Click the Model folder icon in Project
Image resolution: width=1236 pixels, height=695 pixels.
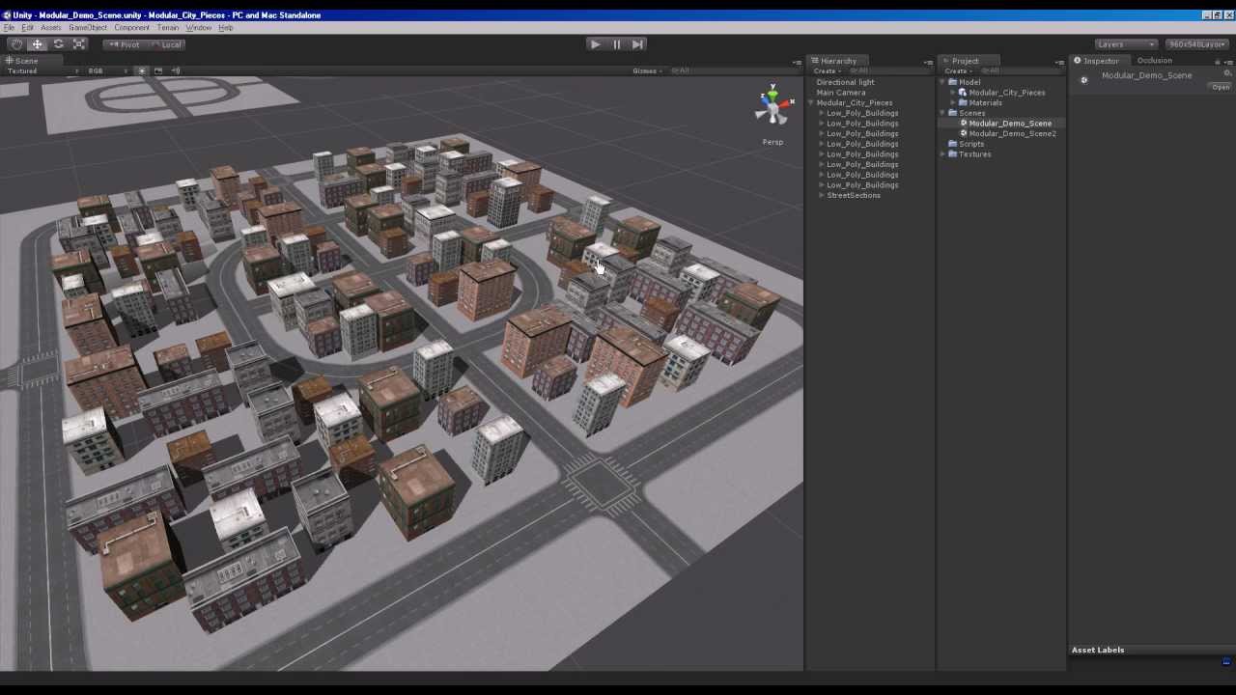point(952,82)
